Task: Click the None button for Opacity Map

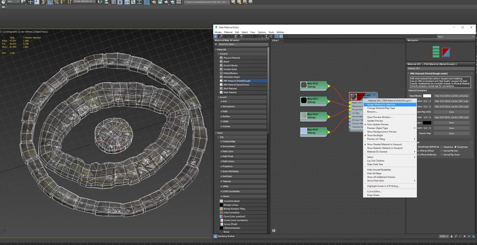Action: pos(452,133)
